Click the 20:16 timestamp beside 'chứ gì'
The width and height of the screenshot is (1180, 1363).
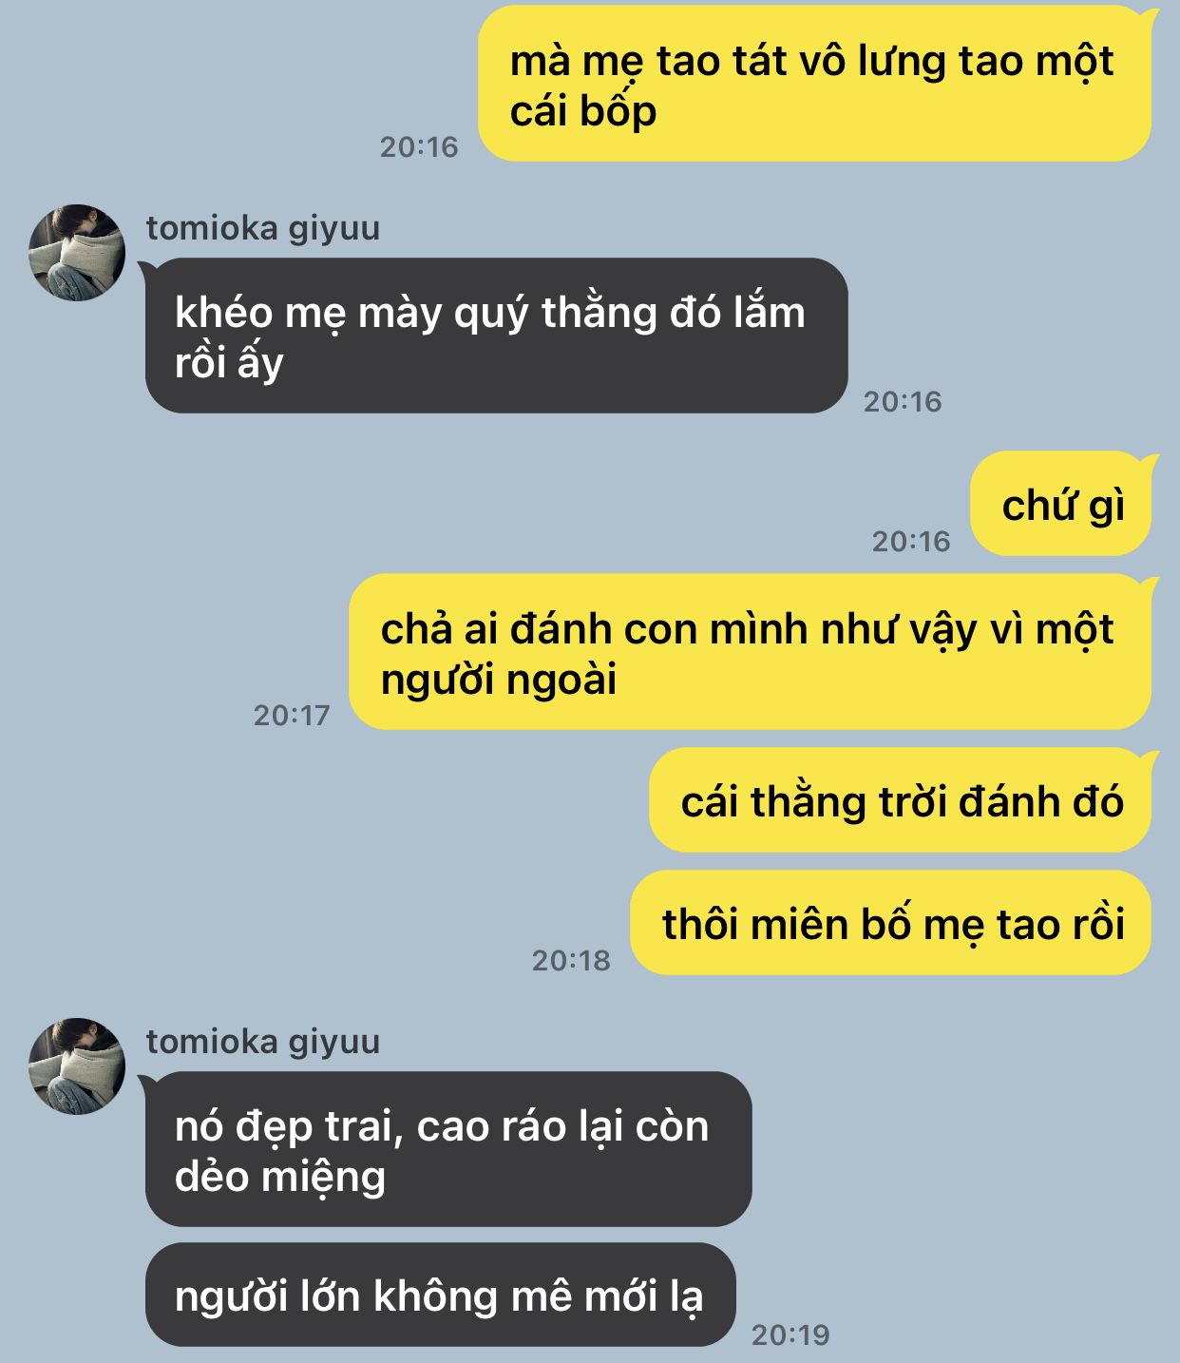click(x=911, y=542)
